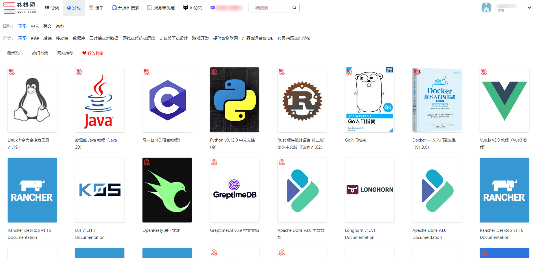Open the Longhorn logo cover
The height and width of the screenshot is (258, 538).
point(370,190)
